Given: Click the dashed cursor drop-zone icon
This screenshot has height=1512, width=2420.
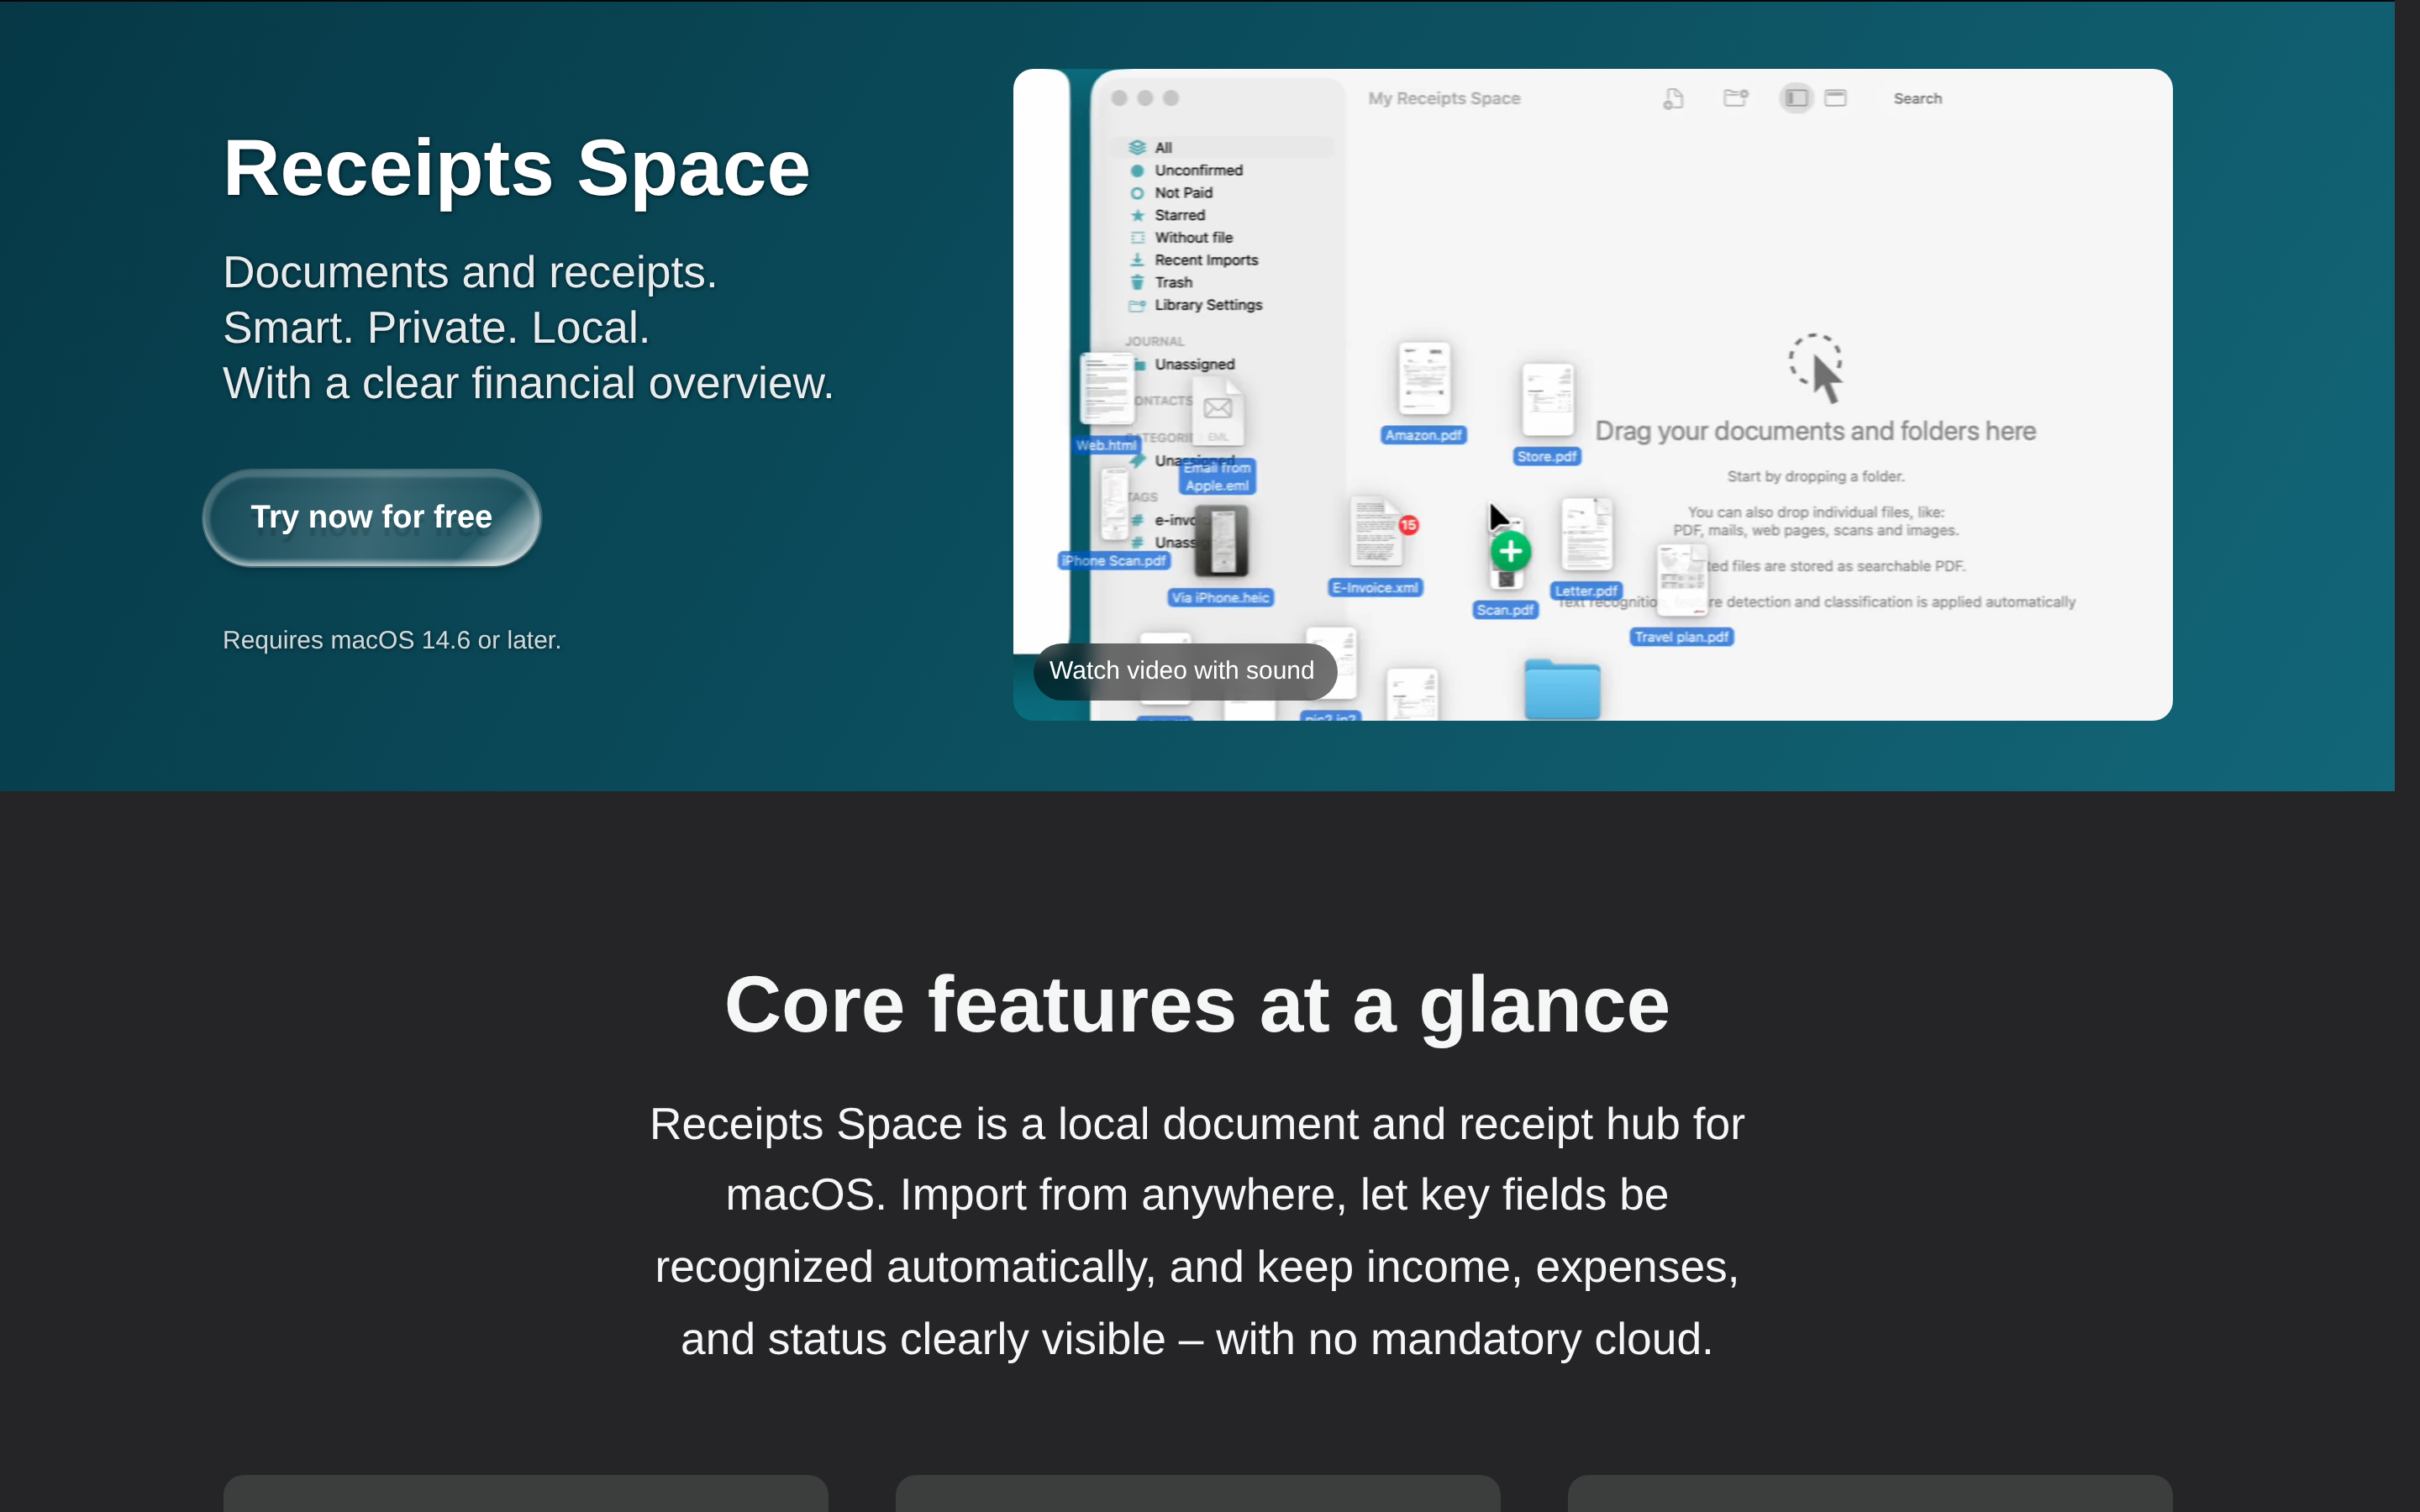Looking at the screenshot, I should click(x=1816, y=367).
